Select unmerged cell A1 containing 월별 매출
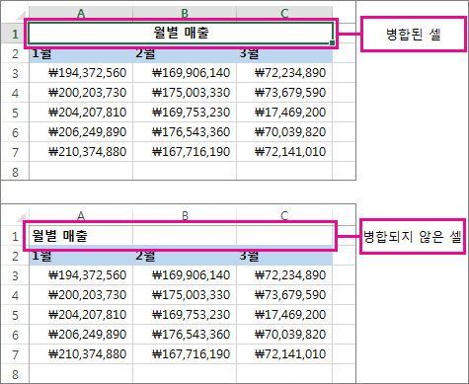469x384 pixels. click(x=81, y=236)
